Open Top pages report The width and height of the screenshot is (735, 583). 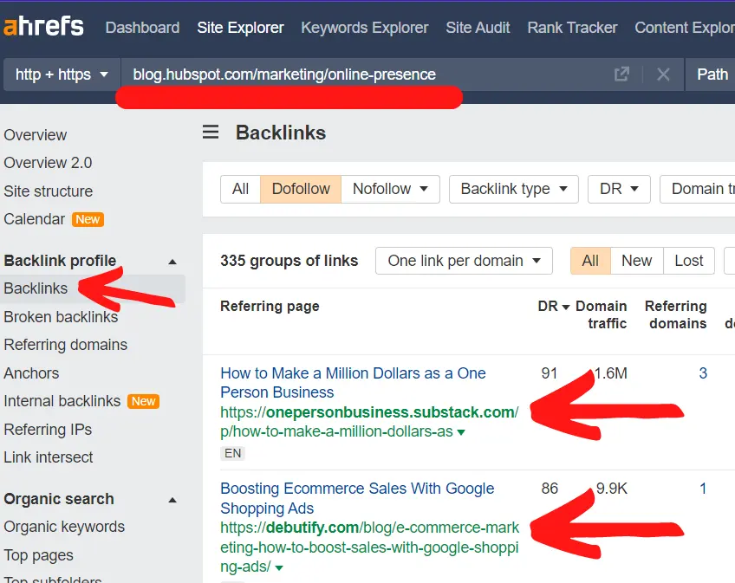38,555
